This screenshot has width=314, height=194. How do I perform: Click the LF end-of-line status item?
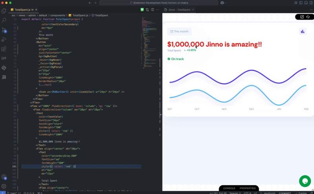click(256, 193)
